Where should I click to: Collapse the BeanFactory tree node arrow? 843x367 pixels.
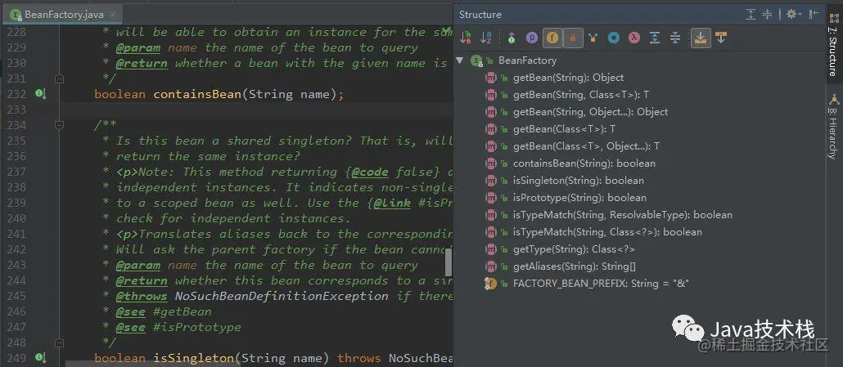tap(460, 60)
